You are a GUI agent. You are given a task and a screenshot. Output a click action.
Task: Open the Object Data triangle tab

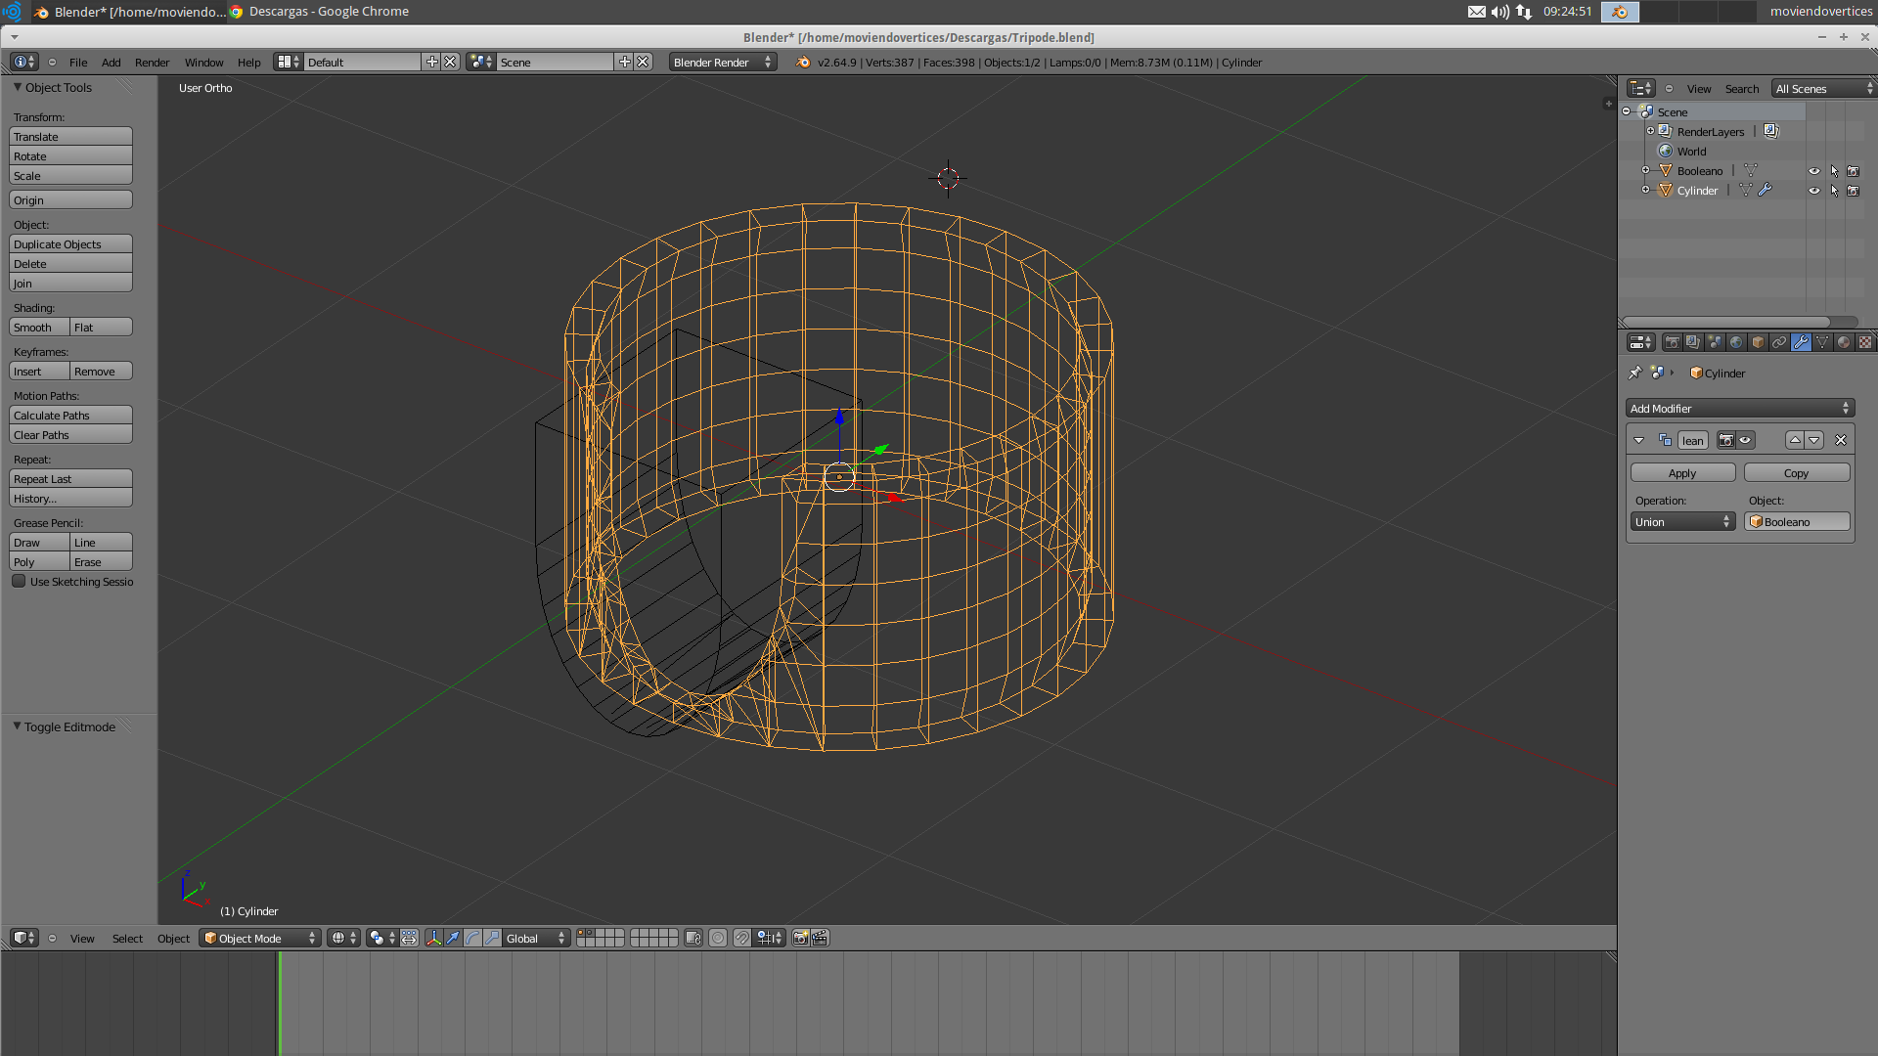click(x=1822, y=342)
